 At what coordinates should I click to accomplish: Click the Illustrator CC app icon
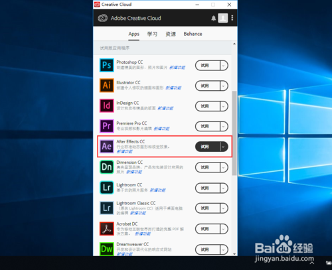click(x=107, y=86)
